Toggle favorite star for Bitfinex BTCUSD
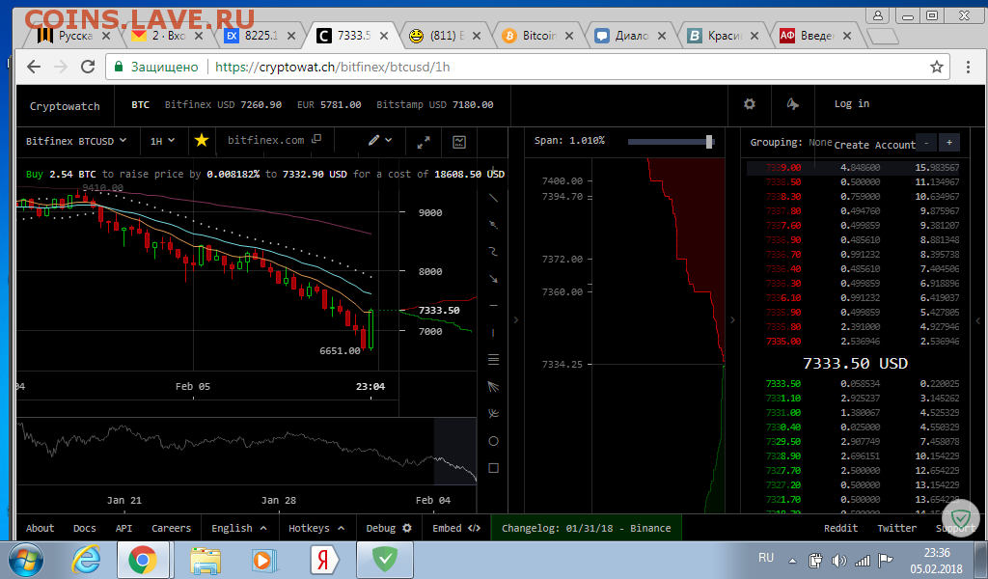The width and height of the screenshot is (988, 579). click(x=202, y=140)
